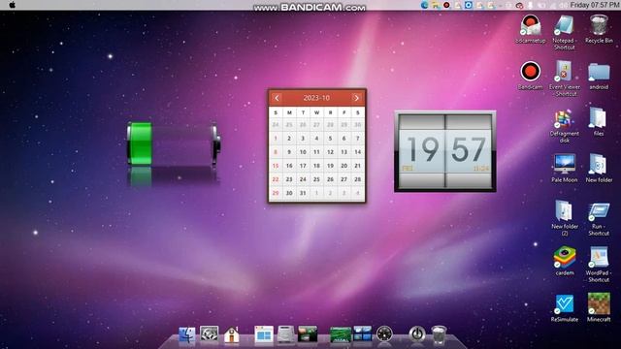Open the cardem BlueStacks icon

pyautogui.click(x=565, y=261)
